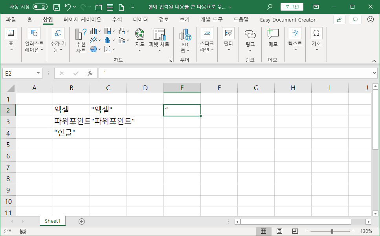
Task: Click the Sheet1 sheet tab
Action: coord(52,221)
